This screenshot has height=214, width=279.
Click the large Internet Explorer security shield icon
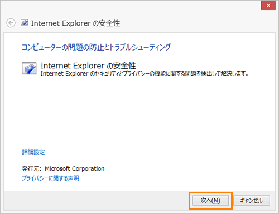point(29,68)
